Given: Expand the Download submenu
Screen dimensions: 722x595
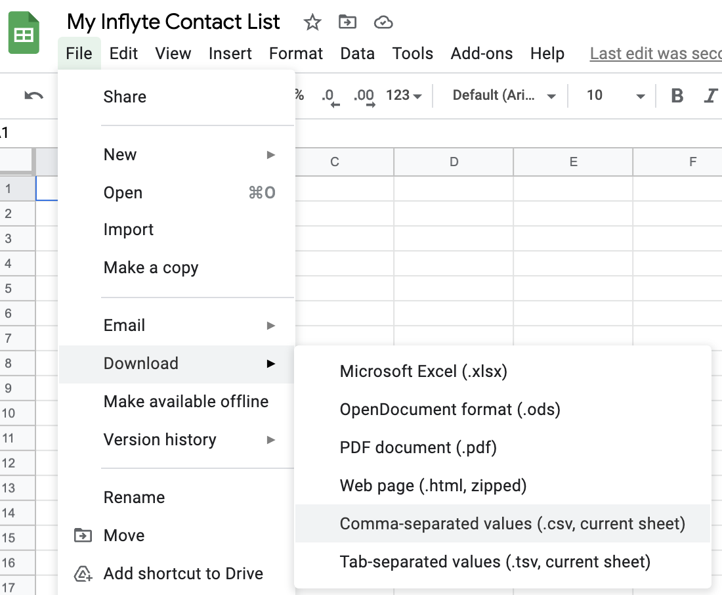Looking at the screenshot, I should pyautogui.click(x=177, y=364).
